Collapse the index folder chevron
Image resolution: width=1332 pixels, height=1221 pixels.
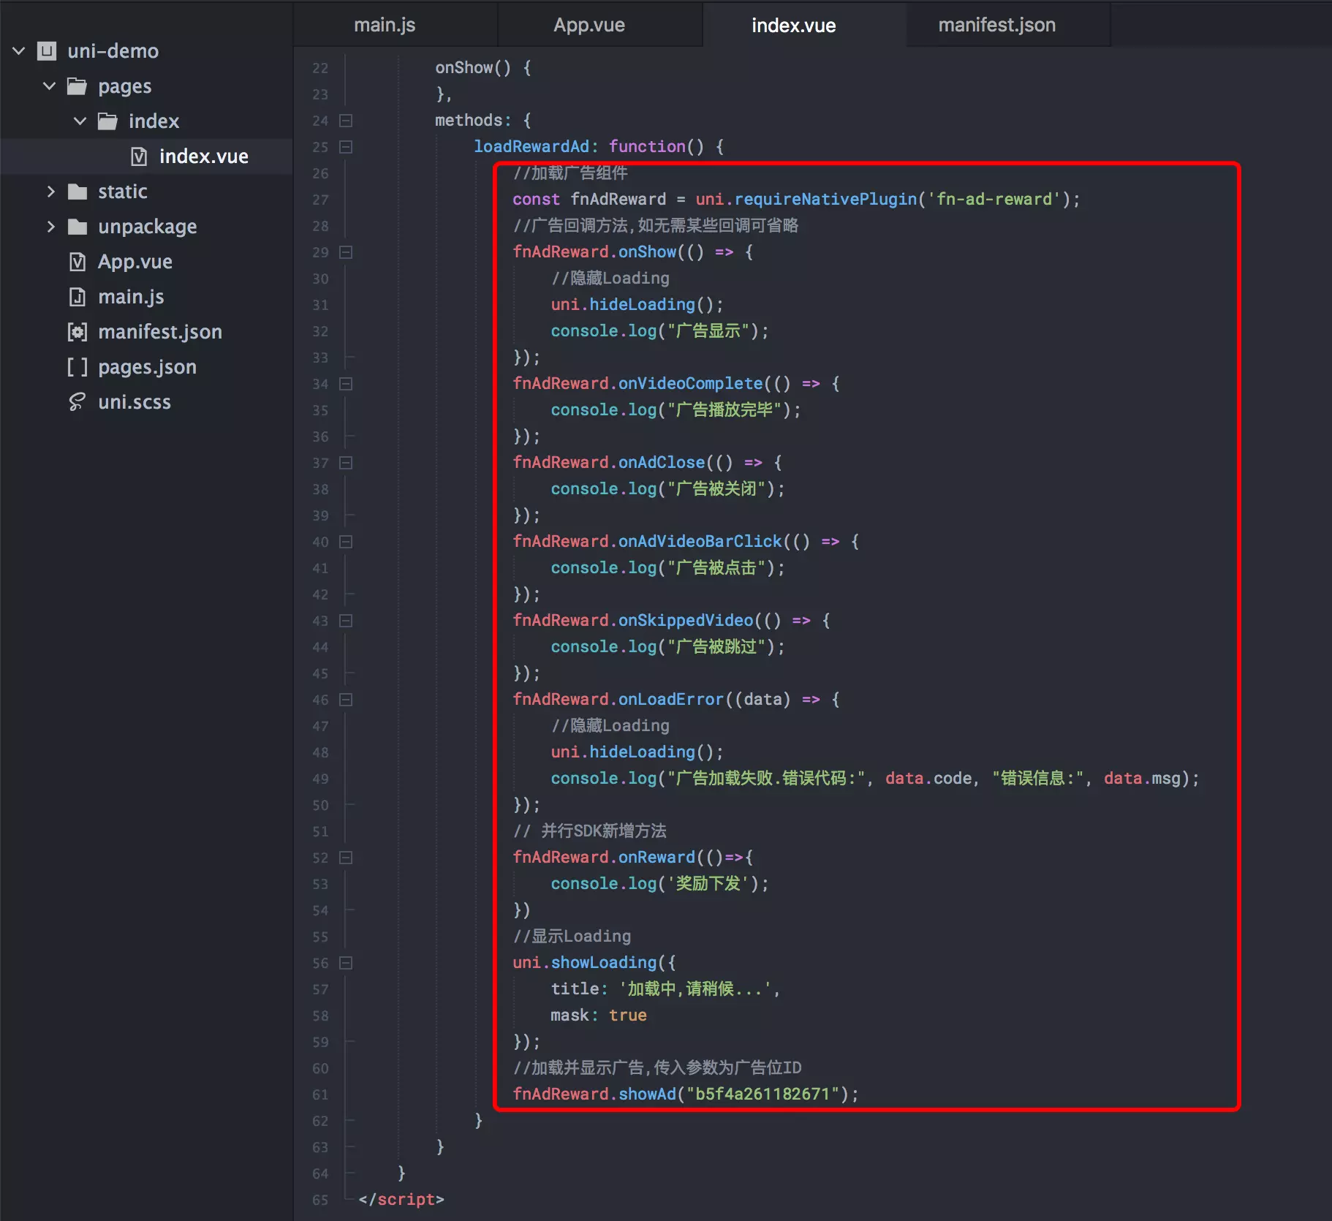pyautogui.click(x=80, y=121)
